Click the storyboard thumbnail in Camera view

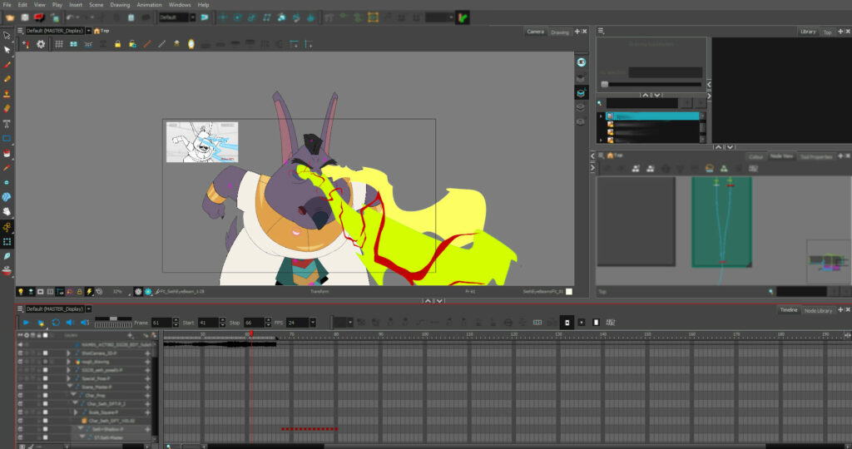(x=202, y=141)
